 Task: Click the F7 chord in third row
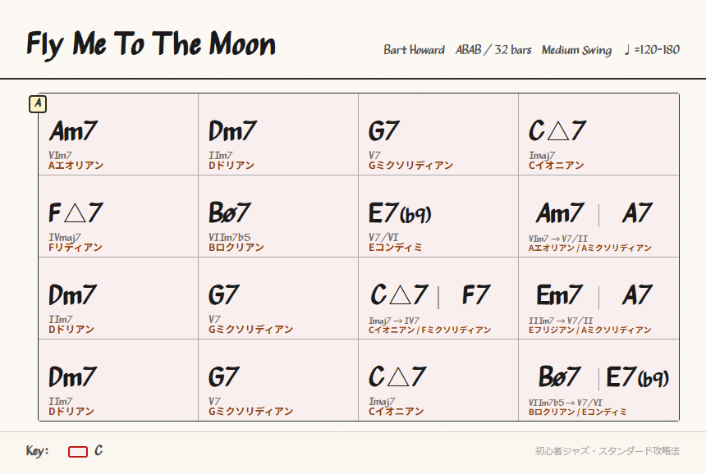coord(476,295)
